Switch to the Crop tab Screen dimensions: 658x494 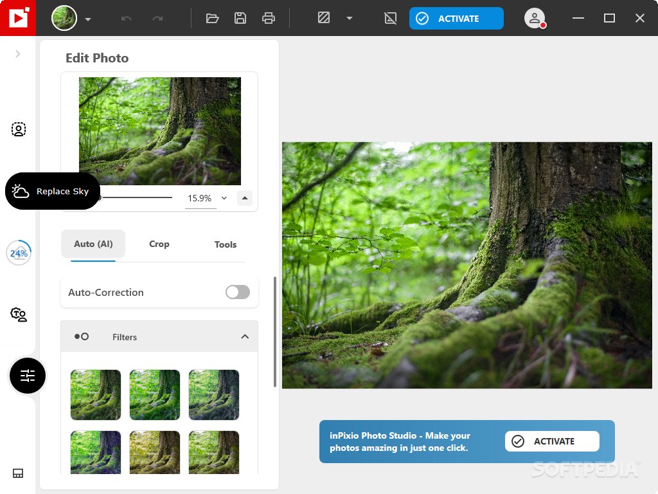[x=159, y=244]
